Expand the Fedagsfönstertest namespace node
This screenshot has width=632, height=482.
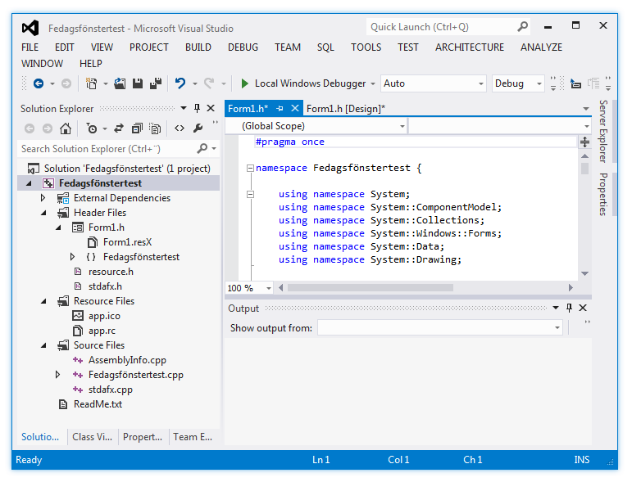72,257
